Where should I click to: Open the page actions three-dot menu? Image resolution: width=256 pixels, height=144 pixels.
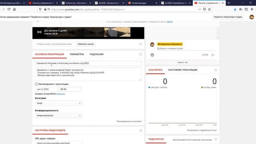pos(200,9)
